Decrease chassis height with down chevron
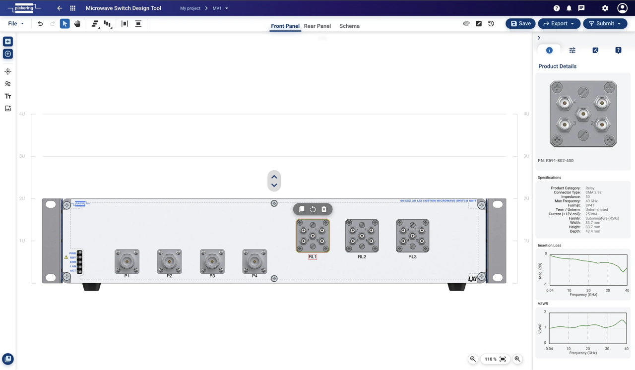635x370 pixels. [x=274, y=185]
